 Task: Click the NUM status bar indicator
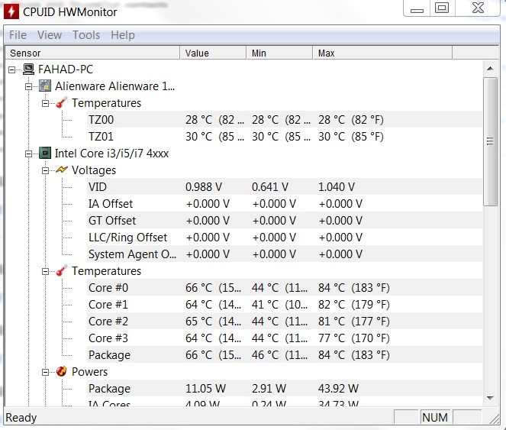pos(435,418)
